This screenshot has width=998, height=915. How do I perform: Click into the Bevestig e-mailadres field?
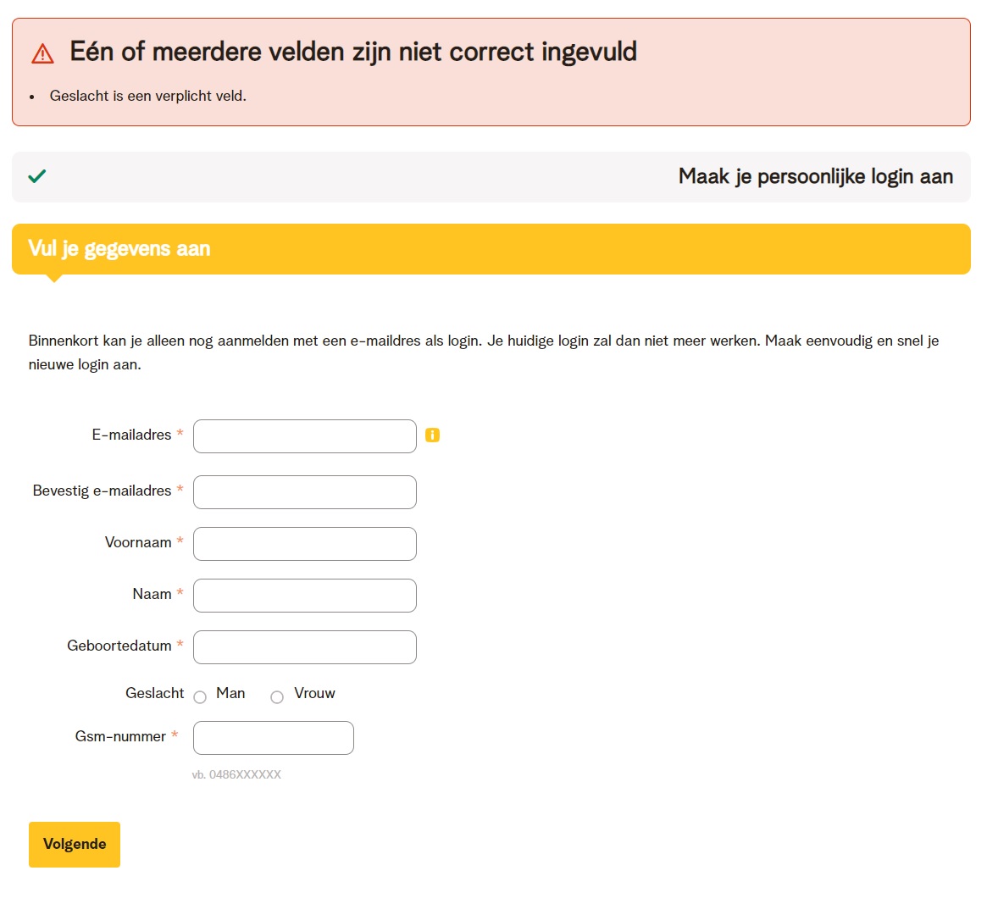(x=305, y=492)
